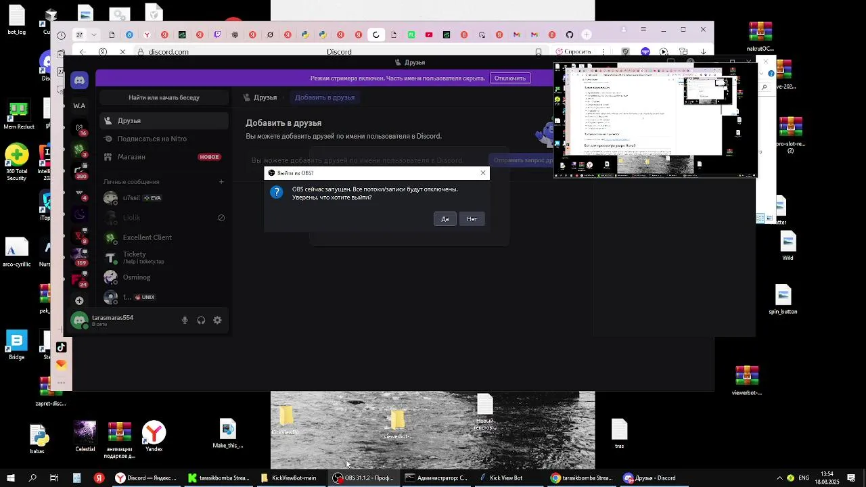Click Спросить assistant button in browser
This screenshot has width=866, height=487.
(x=572, y=51)
